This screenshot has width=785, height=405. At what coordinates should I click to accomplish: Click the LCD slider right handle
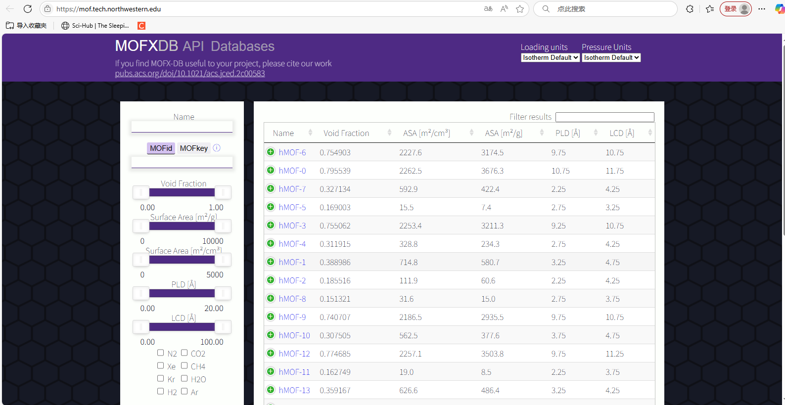223,327
